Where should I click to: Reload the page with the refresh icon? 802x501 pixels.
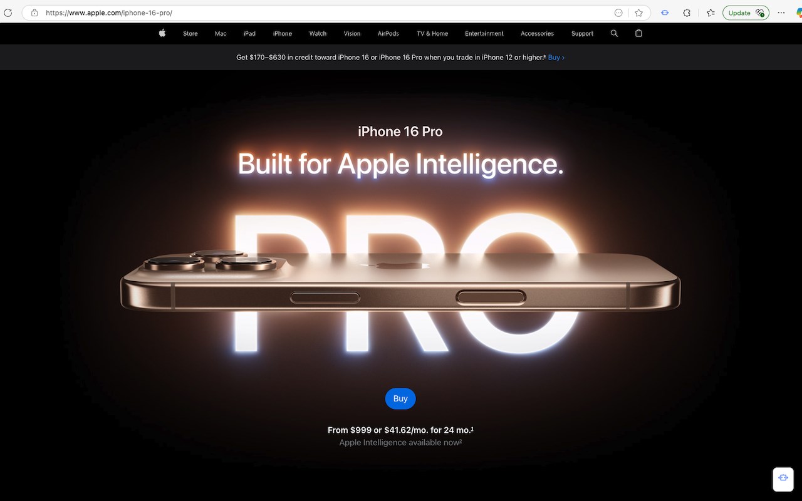pyautogui.click(x=8, y=13)
